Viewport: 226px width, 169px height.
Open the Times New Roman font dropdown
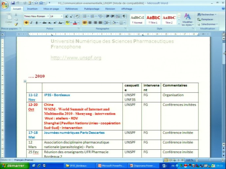pos(48,16)
